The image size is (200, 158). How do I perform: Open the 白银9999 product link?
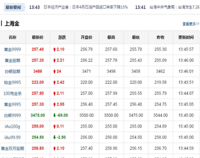tap(12, 115)
